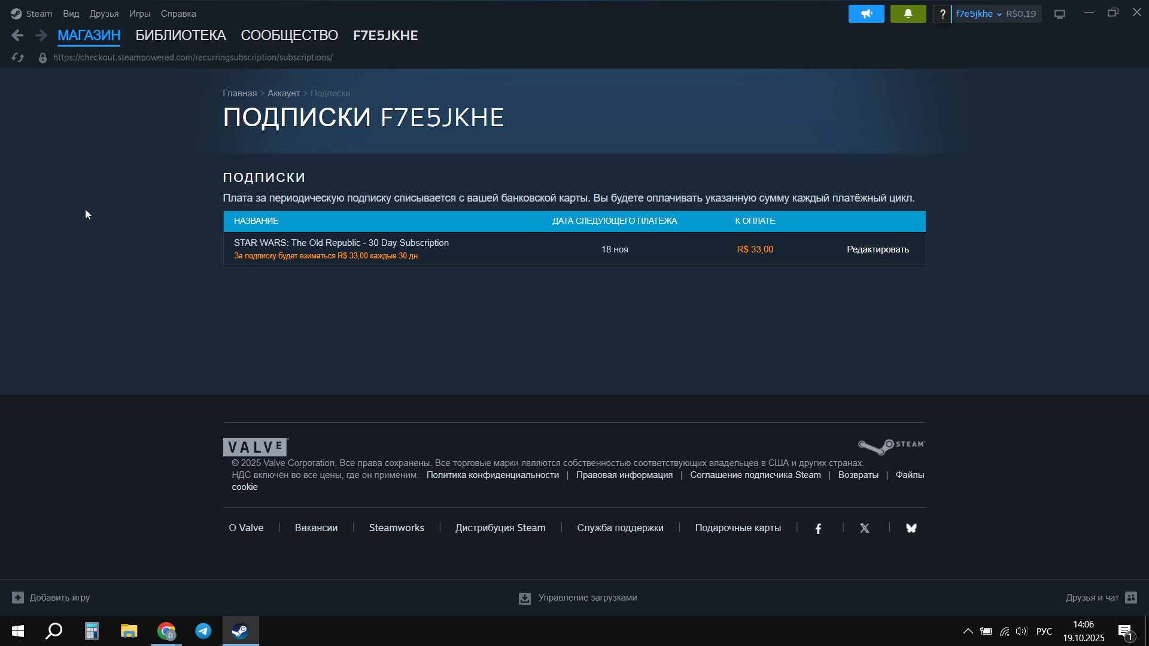Image resolution: width=1149 pixels, height=646 pixels.
Task: Click the announcements megaphone icon
Action: pyautogui.click(x=866, y=14)
